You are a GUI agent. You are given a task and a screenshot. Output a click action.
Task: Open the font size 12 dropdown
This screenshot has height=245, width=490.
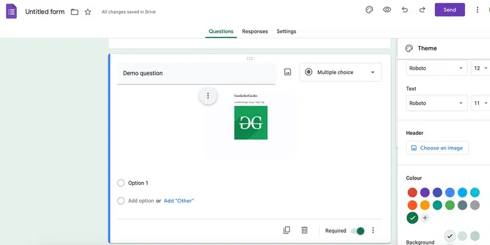(480, 68)
